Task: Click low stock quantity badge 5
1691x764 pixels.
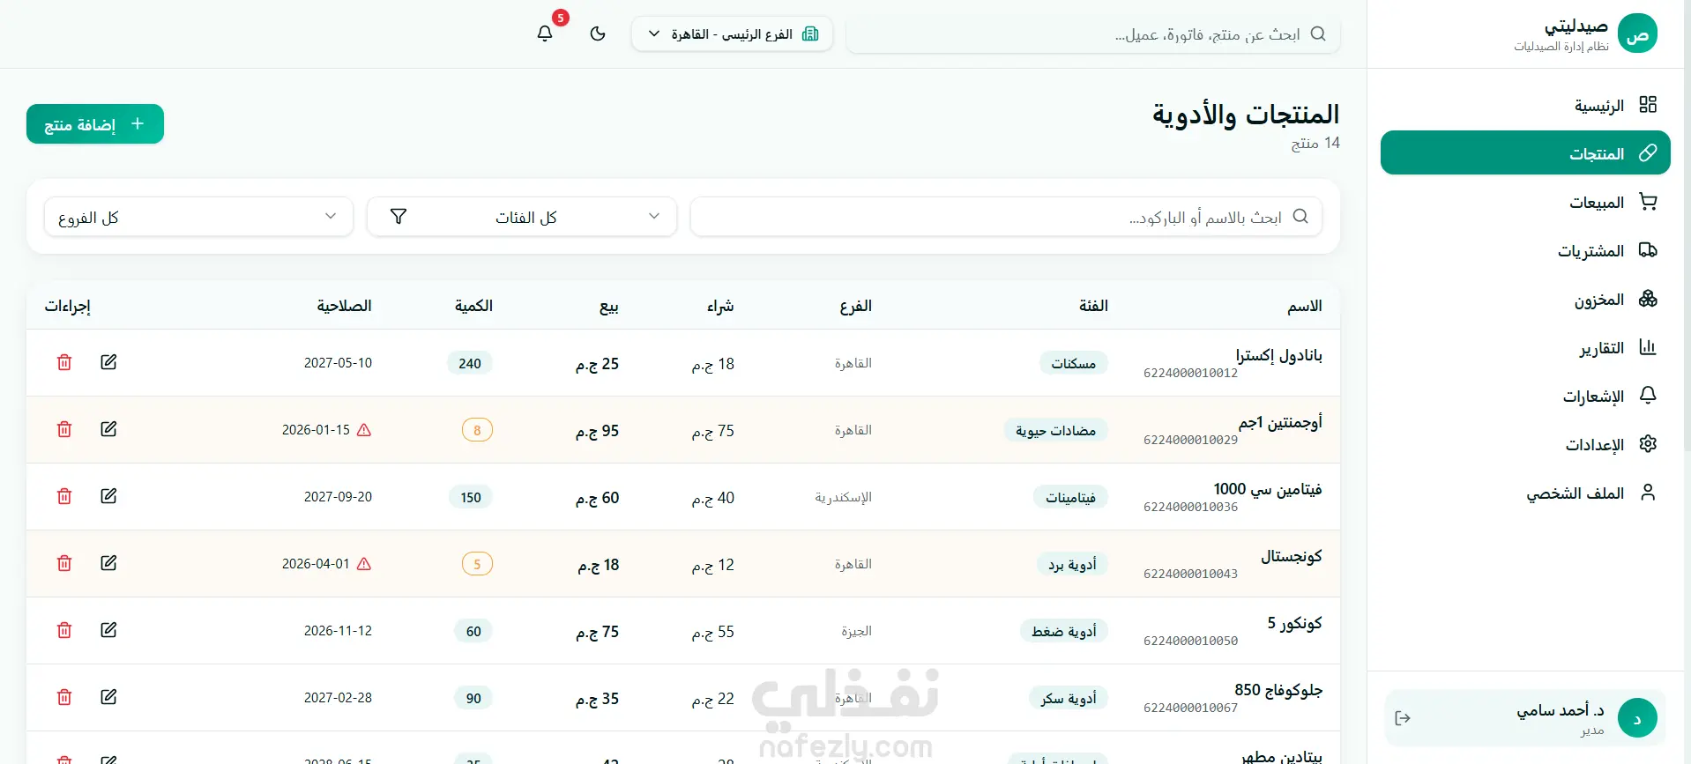Action: [477, 564]
